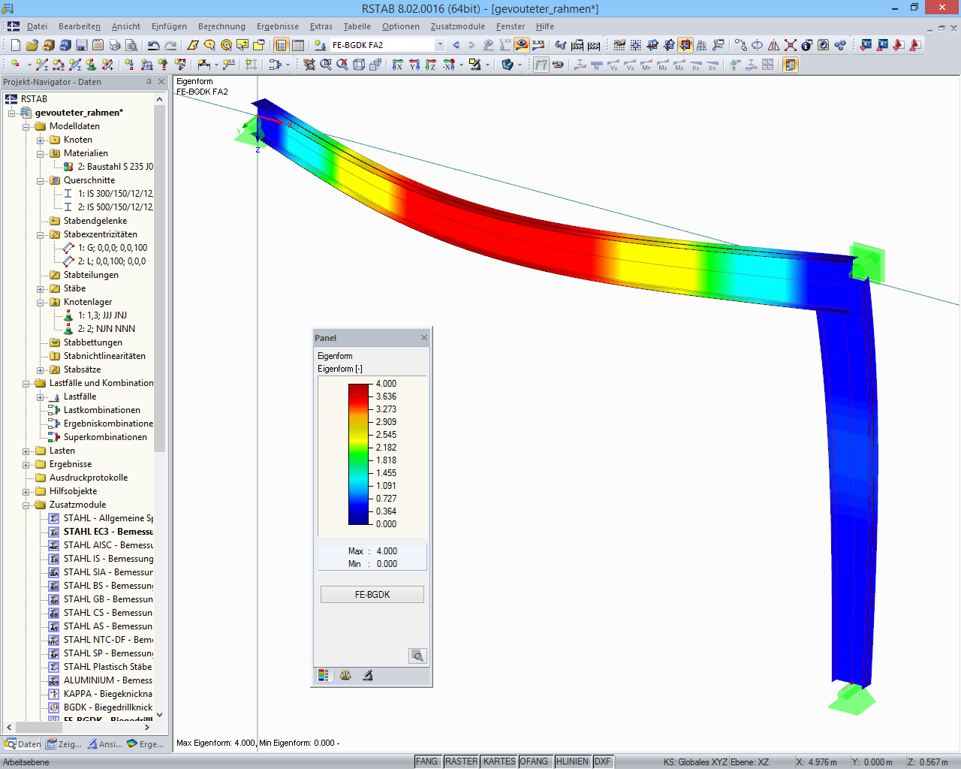Screen dimensions: 961x769
Task: Toggle RASTER grid in status bar
Action: tap(461, 761)
